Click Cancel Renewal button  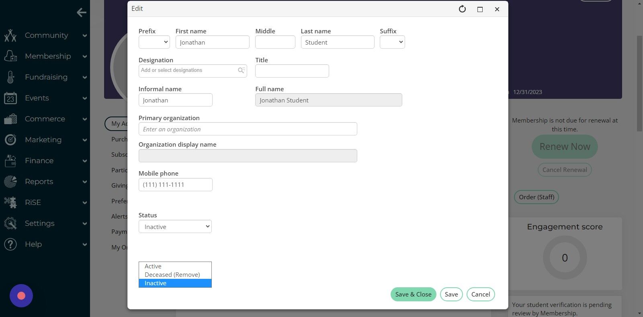click(x=565, y=170)
